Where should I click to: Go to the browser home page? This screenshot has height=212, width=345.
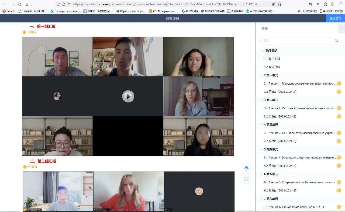(x=27, y=4)
